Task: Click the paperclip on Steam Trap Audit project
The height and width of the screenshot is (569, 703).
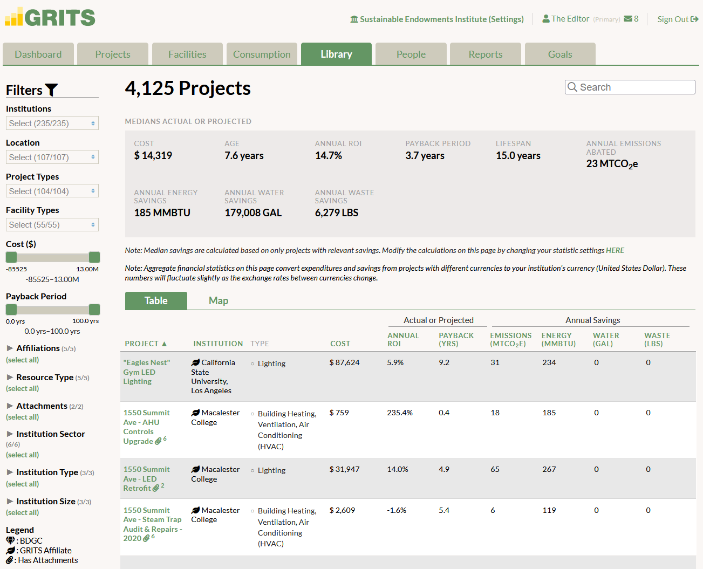Action: (146, 538)
